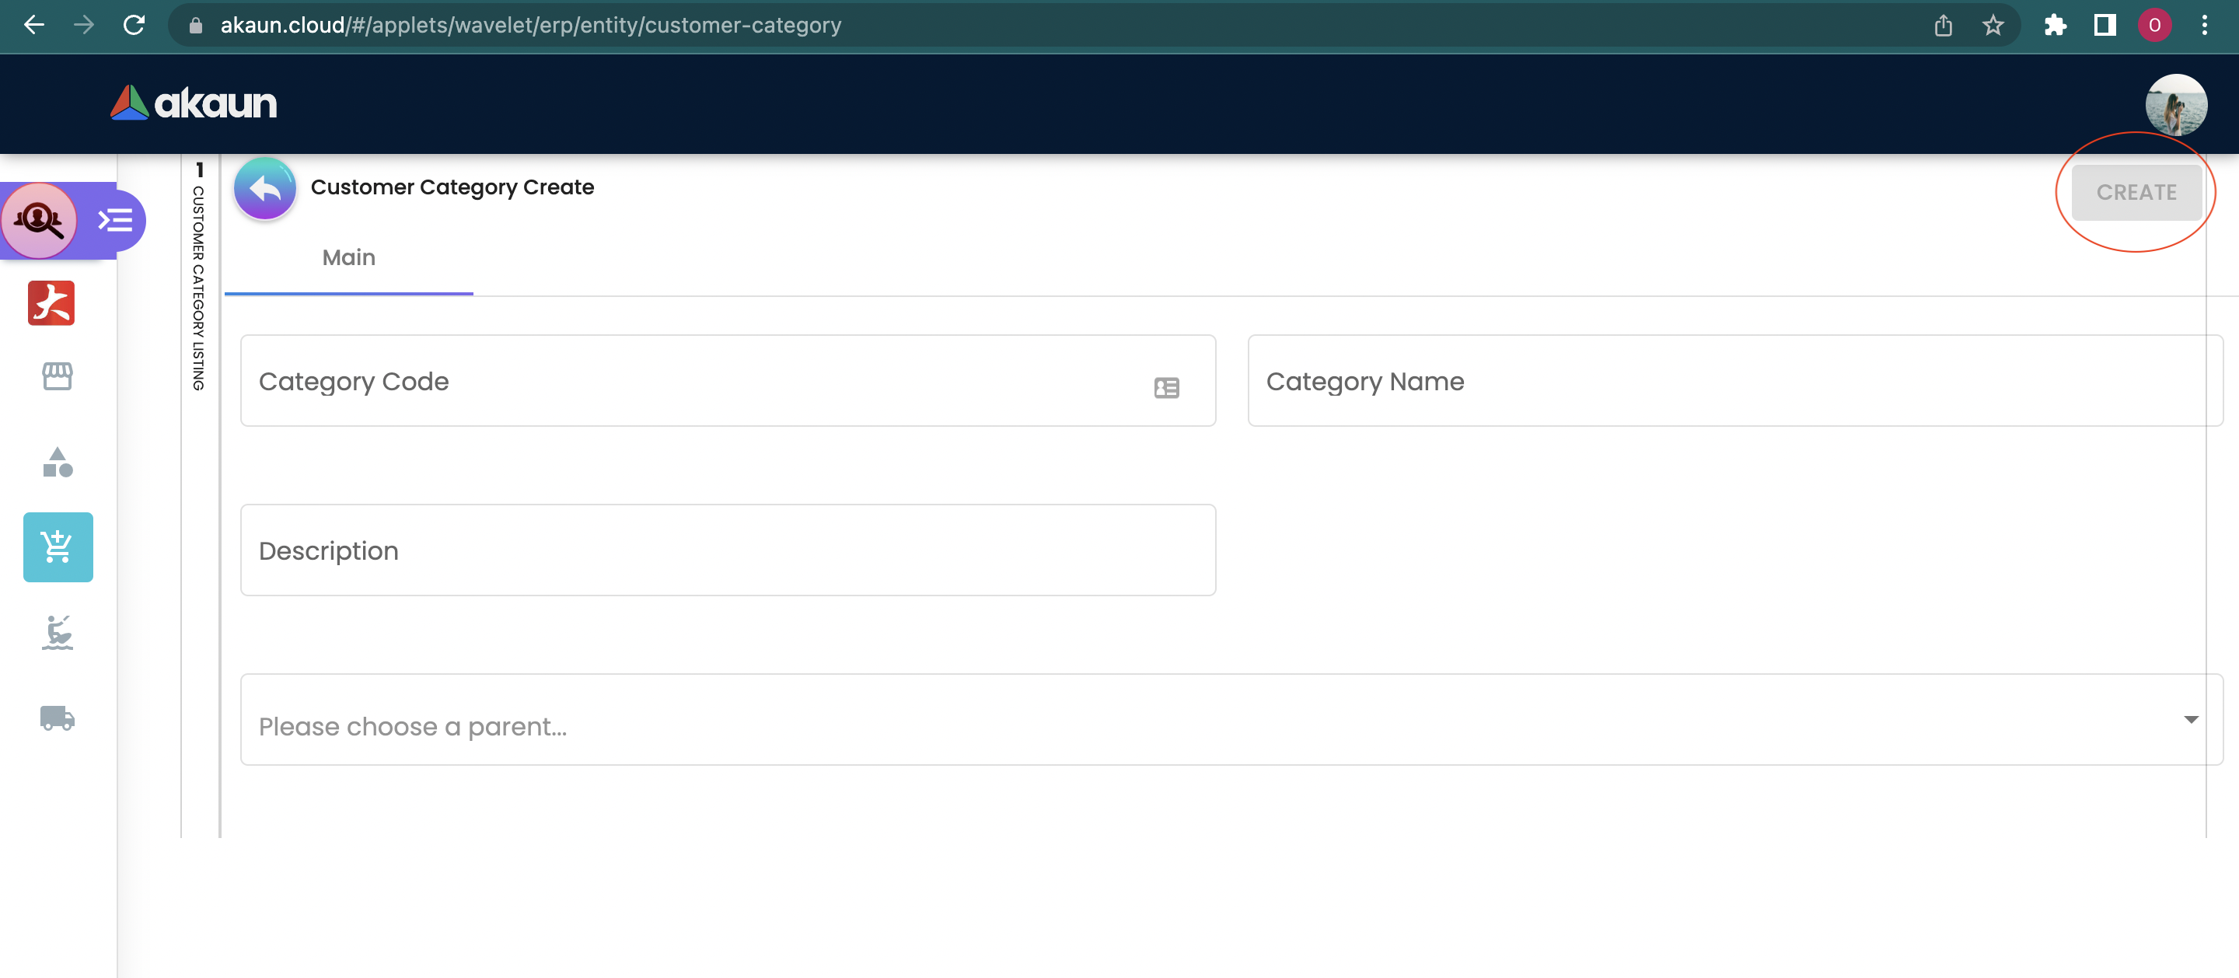Image resolution: width=2239 pixels, height=978 pixels.
Task: Switch to the Main tab
Action: (x=348, y=258)
